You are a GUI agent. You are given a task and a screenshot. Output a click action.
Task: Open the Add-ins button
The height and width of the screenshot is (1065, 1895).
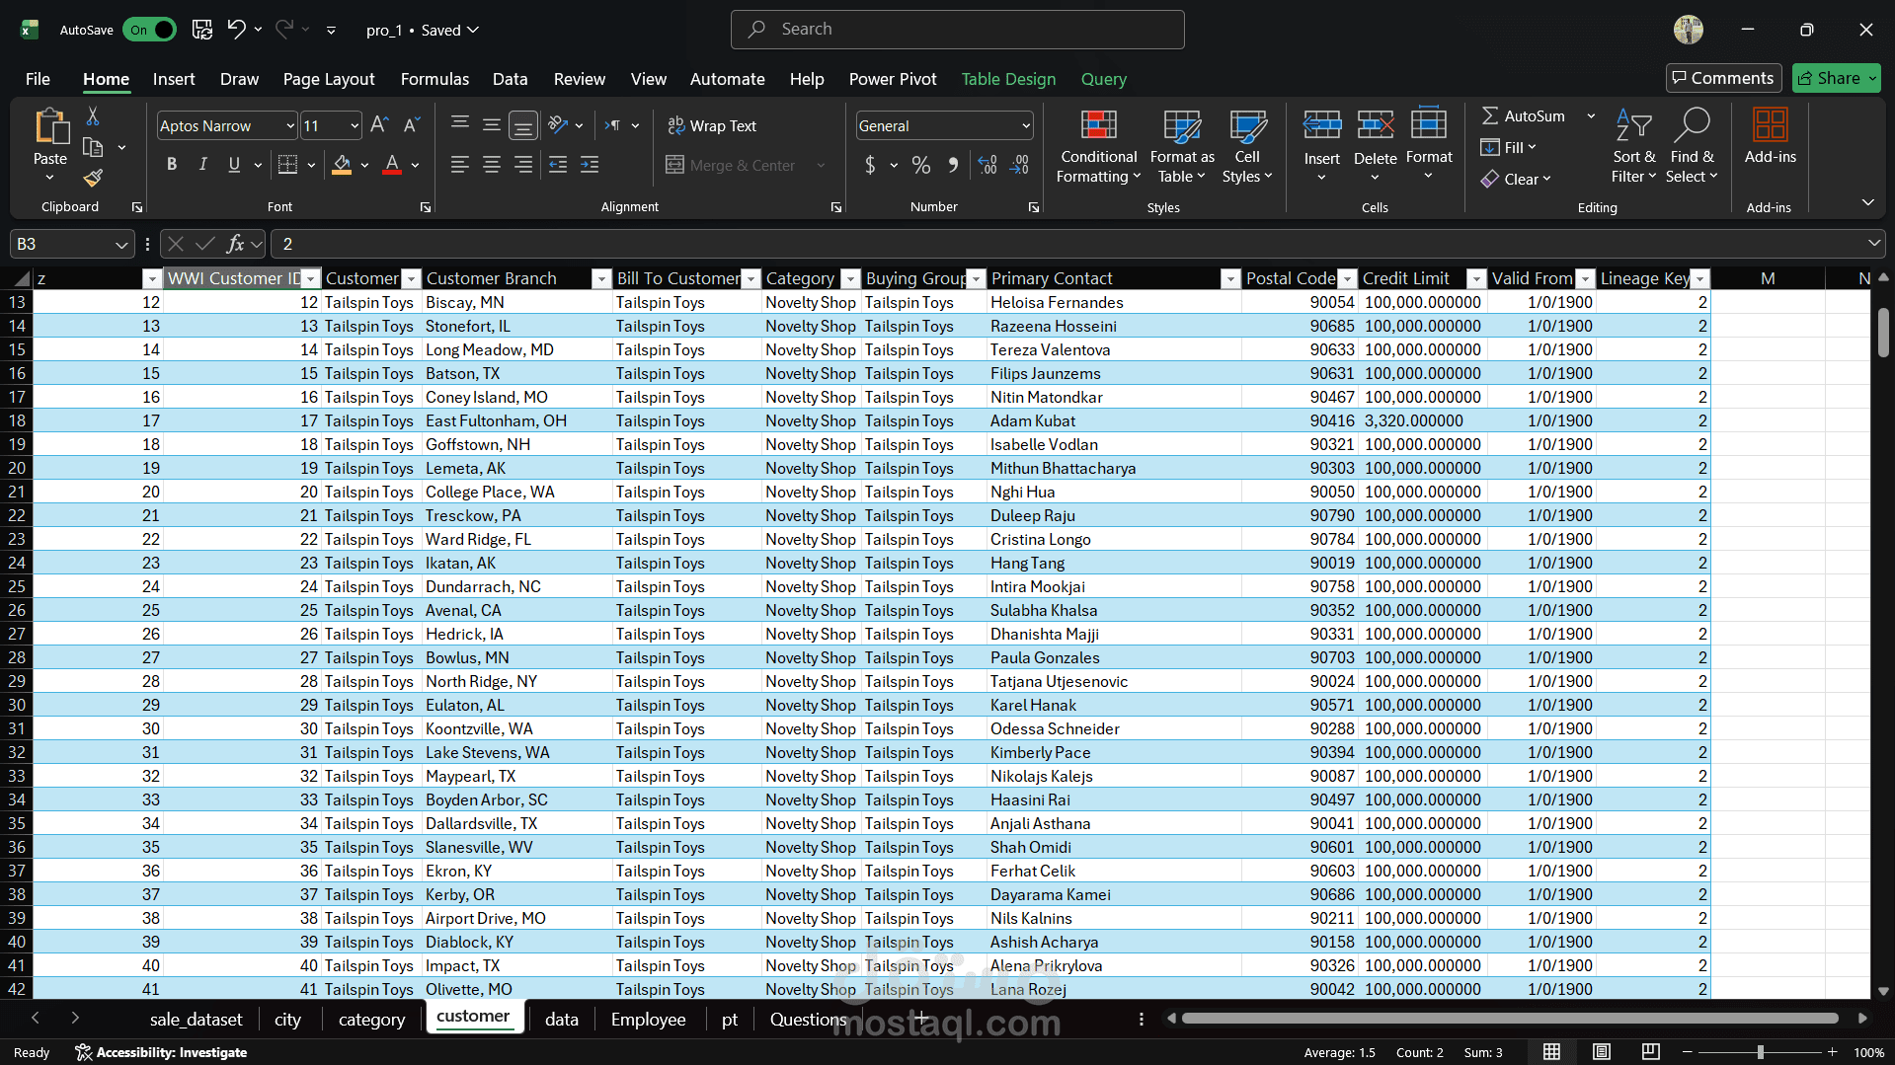point(1771,136)
